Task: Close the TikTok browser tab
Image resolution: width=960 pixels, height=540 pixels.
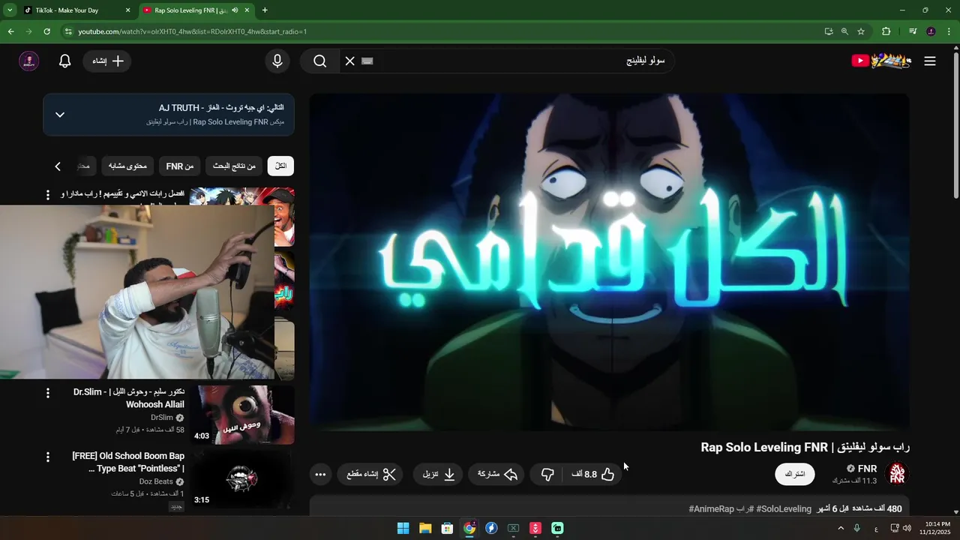Action: (x=127, y=10)
